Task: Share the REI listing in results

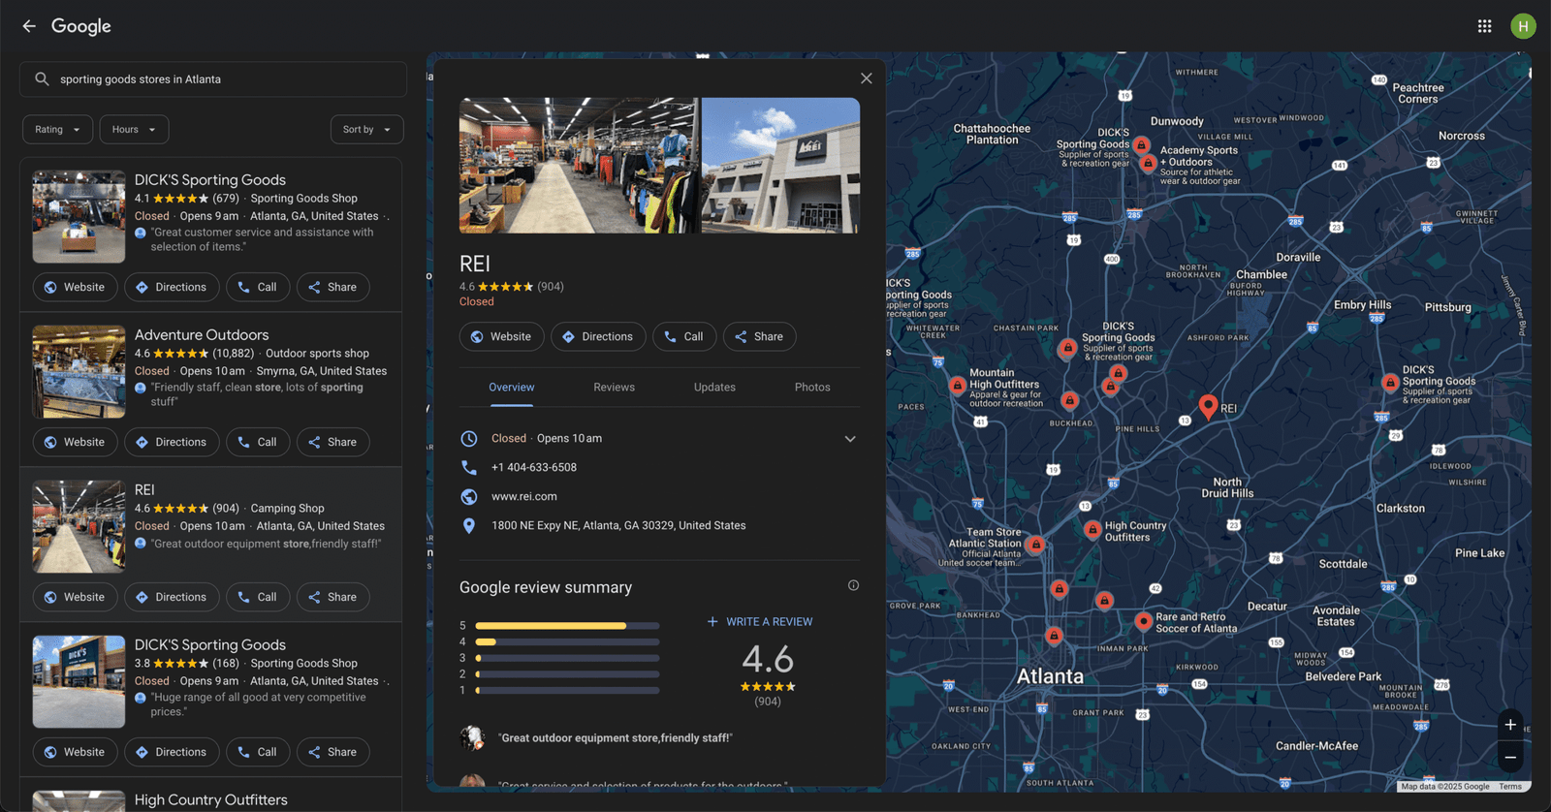Action: coord(332,598)
